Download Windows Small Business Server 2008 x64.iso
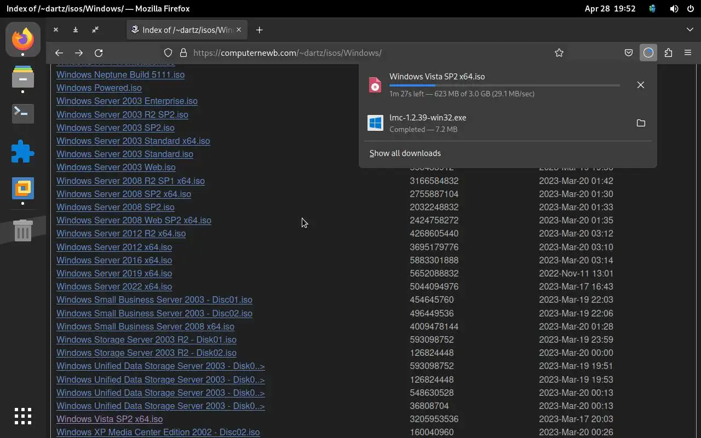 pos(145,326)
